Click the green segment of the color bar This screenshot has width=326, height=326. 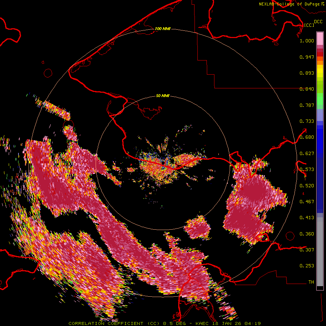click(320, 101)
